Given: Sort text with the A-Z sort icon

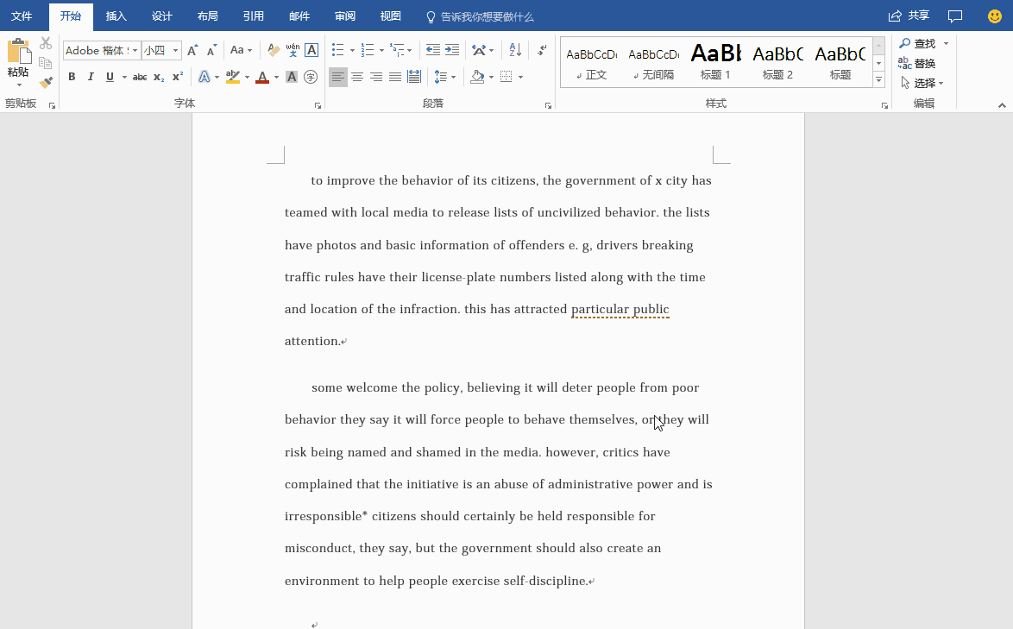Looking at the screenshot, I should coord(515,50).
